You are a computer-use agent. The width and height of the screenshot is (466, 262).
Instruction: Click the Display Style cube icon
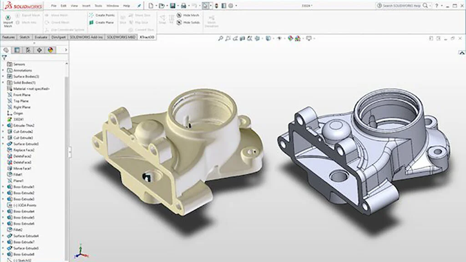click(268, 38)
